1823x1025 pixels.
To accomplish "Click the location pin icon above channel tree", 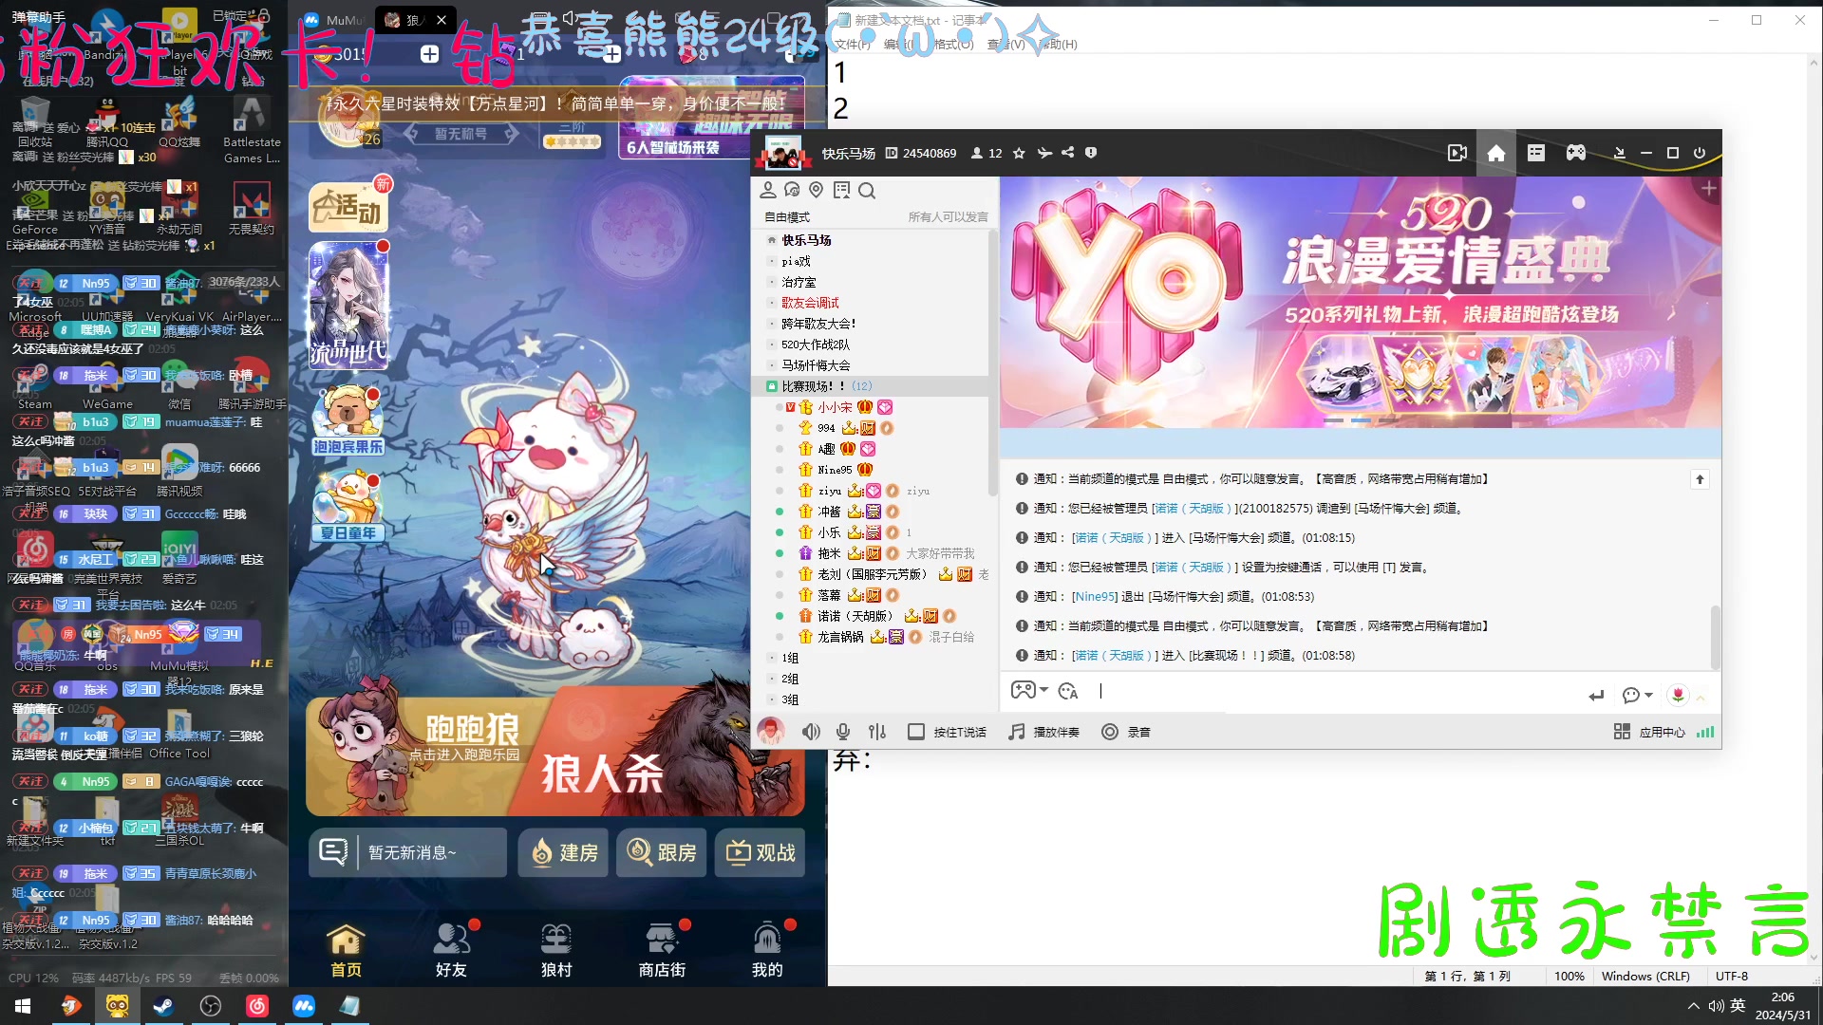I will [816, 191].
